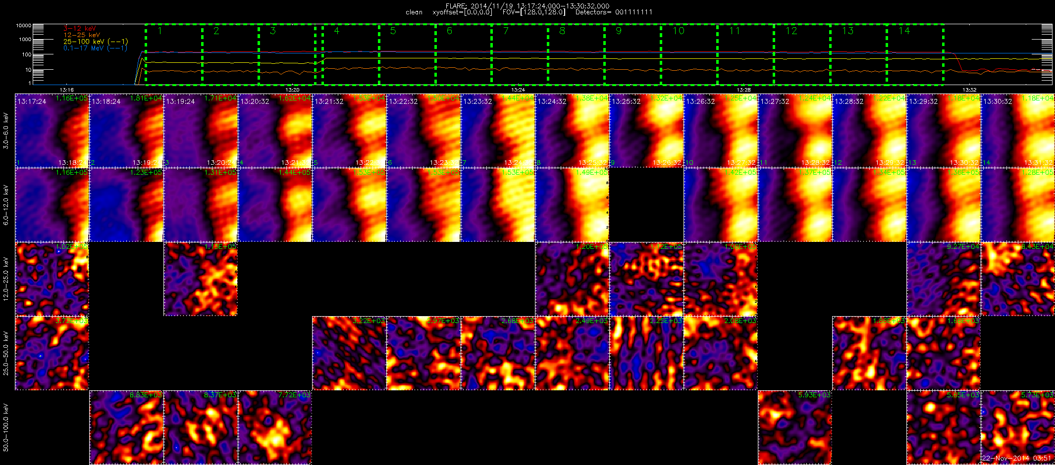Click the 50.0-100.0 keV row label

pyautogui.click(x=6, y=427)
